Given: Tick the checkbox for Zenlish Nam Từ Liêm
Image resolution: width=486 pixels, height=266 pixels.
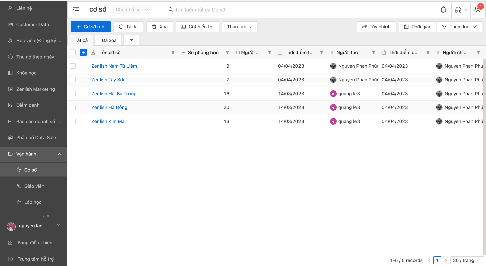Looking at the screenshot, I should (x=73, y=66).
